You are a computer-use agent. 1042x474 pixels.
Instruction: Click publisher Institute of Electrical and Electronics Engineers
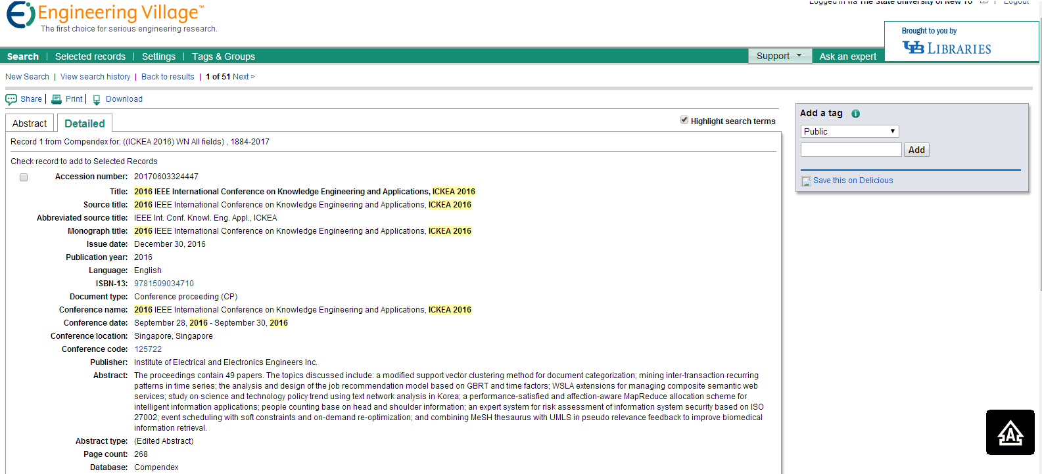click(x=225, y=362)
